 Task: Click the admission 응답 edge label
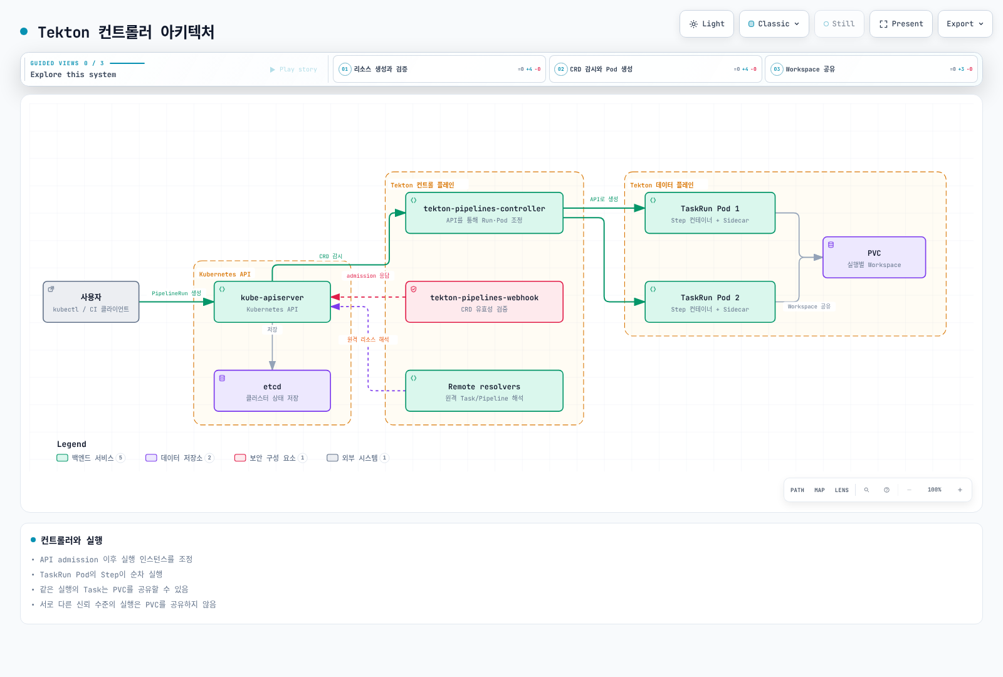[368, 275]
